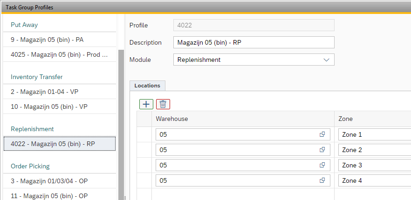Expand the Module dropdown showing Replenishment
This screenshot has height=200, width=411.
(x=326, y=60)
